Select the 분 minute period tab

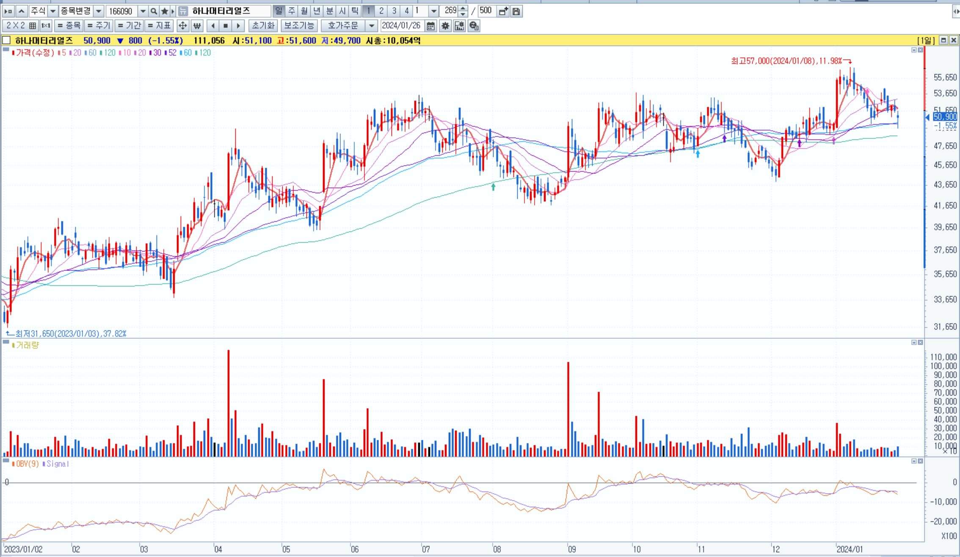click(x=330, y=11)
